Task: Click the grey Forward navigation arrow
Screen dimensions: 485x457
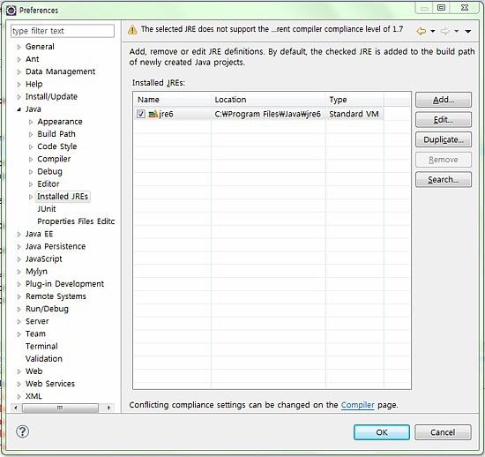Action: coord(444,31)
